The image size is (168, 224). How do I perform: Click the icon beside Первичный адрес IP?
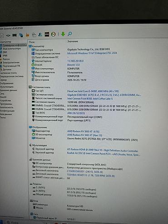35,218
